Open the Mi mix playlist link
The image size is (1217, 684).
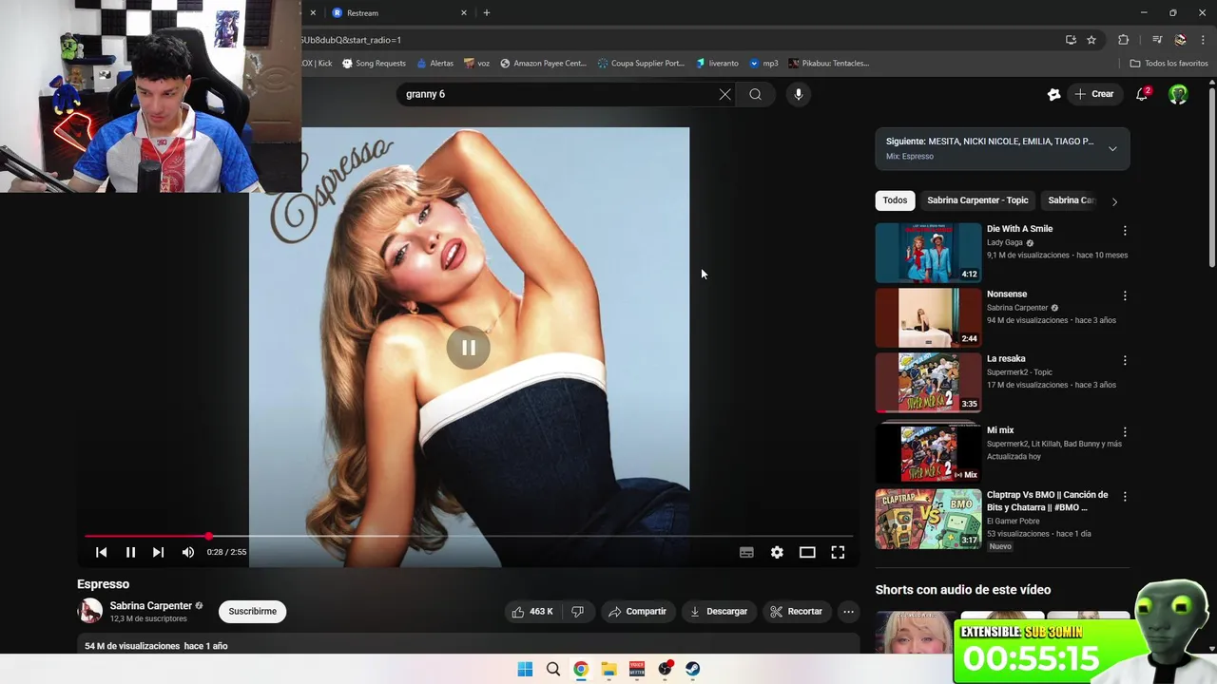(1000, 430)
